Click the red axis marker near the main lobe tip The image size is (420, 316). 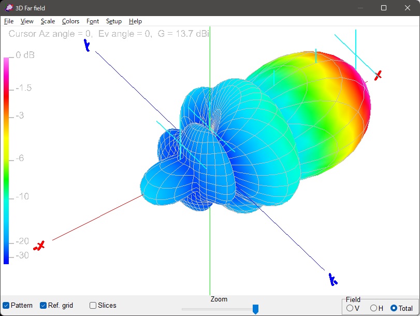click(x=378, y=75)
